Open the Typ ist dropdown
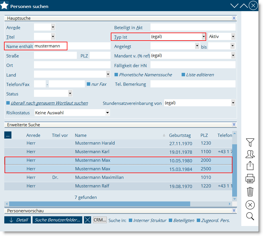 [x=203, y=37]
